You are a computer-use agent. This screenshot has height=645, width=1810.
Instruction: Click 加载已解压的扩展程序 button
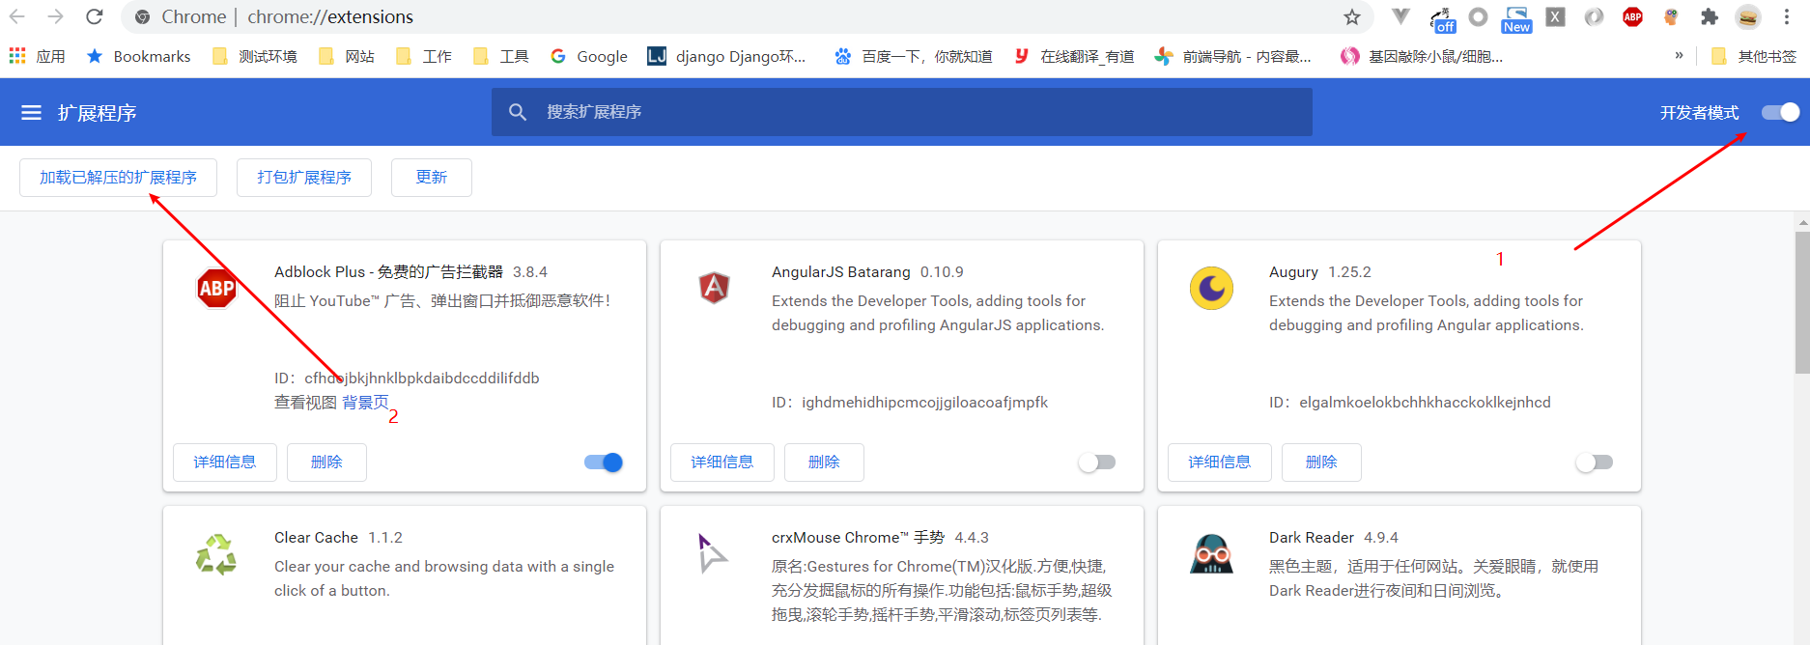pos(118,178)
